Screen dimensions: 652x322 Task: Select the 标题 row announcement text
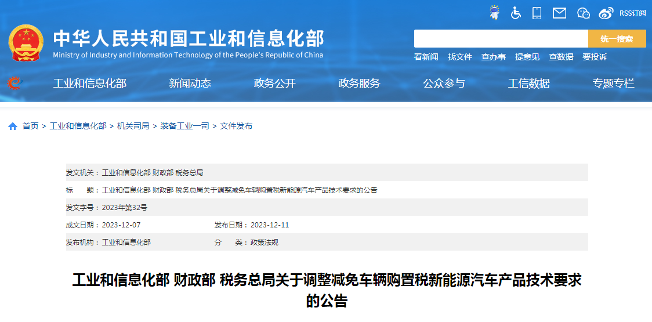pos(240,190)
